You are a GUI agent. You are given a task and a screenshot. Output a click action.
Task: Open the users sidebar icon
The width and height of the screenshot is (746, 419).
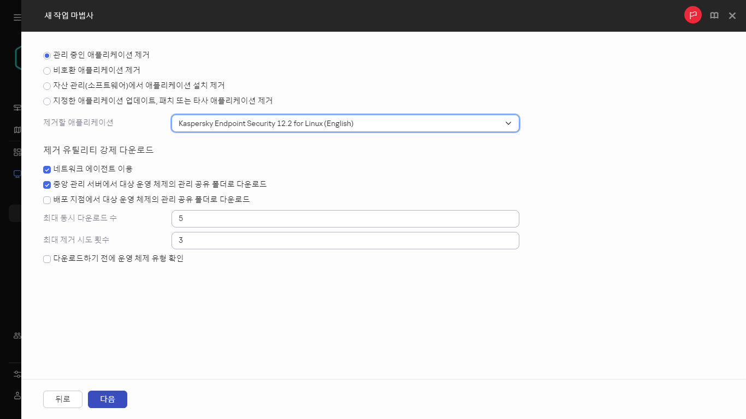pyautogui.click(x=16, y=335)
